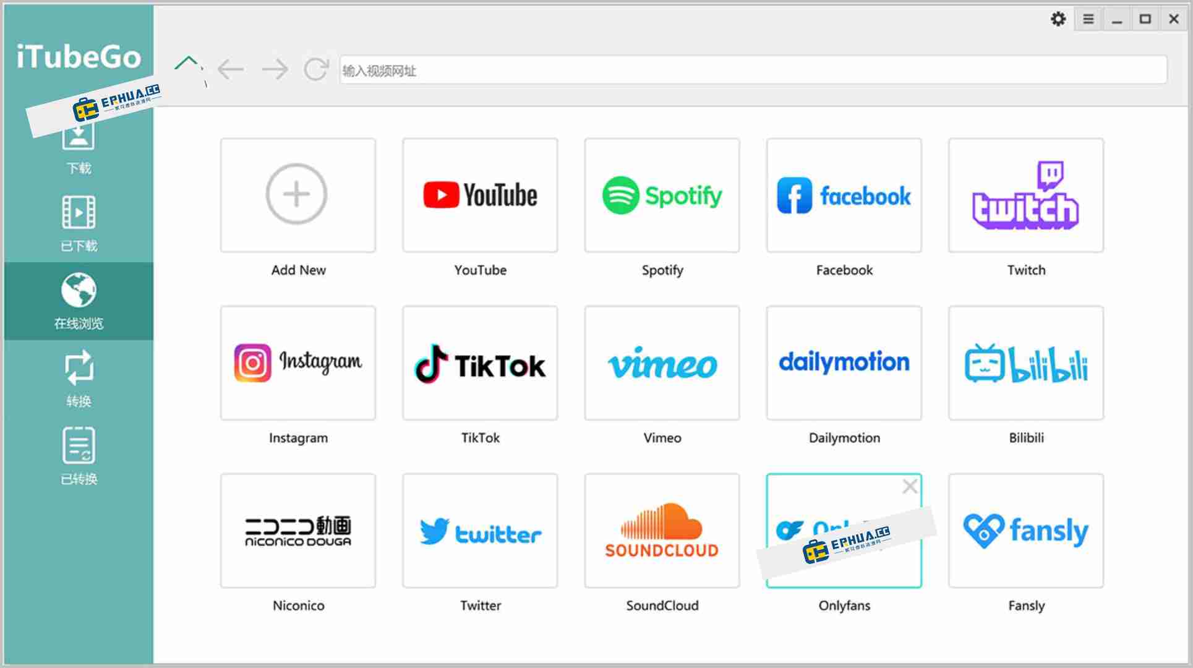Viewport: 1193px width, 668px height.
Task: Select the 在线浏览 (Online browse) tab
Action: point(79,301)
